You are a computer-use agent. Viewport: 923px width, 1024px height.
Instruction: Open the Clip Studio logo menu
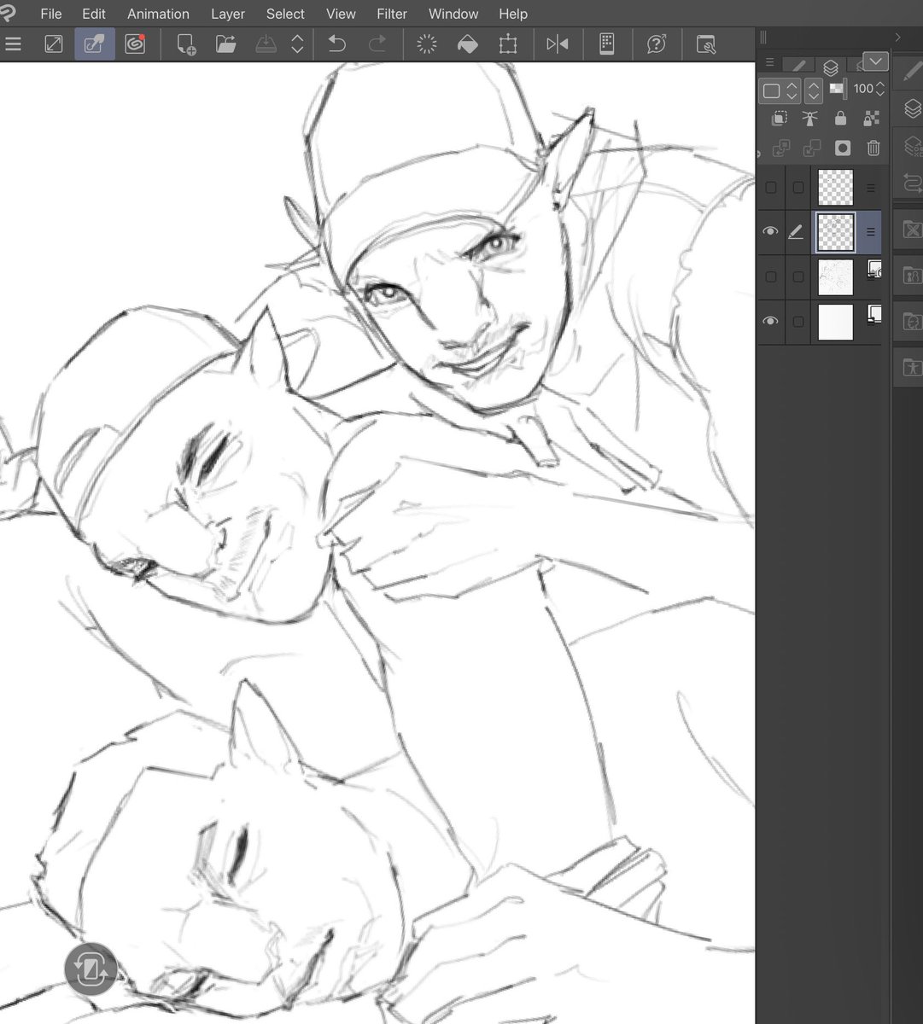click(x=8, y=12)
